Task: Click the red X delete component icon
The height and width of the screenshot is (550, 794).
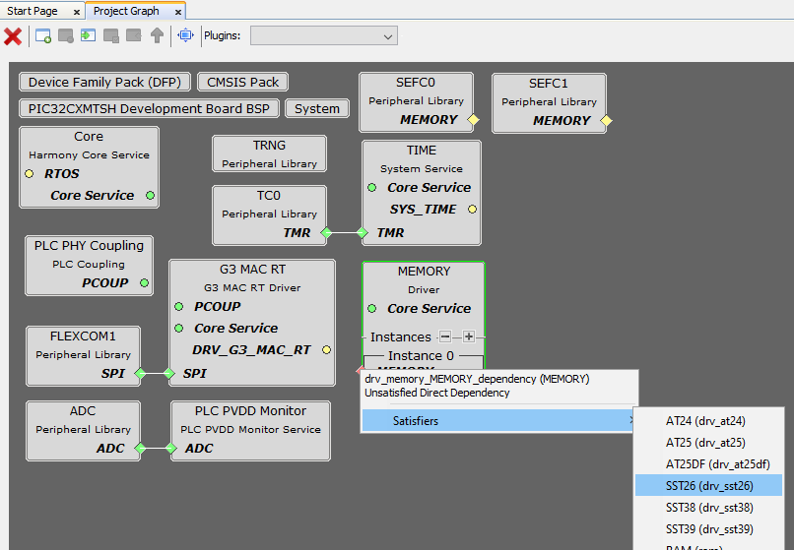Action: (x=13, y=36)
